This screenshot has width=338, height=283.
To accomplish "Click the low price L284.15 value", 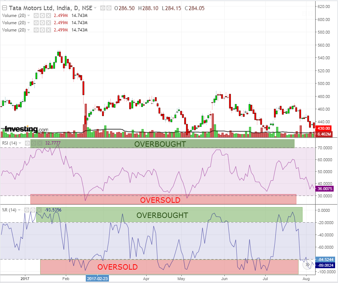I will pyautogui.click(x=172, y=8).
